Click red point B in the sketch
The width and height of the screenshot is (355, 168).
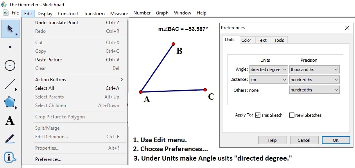174,44
